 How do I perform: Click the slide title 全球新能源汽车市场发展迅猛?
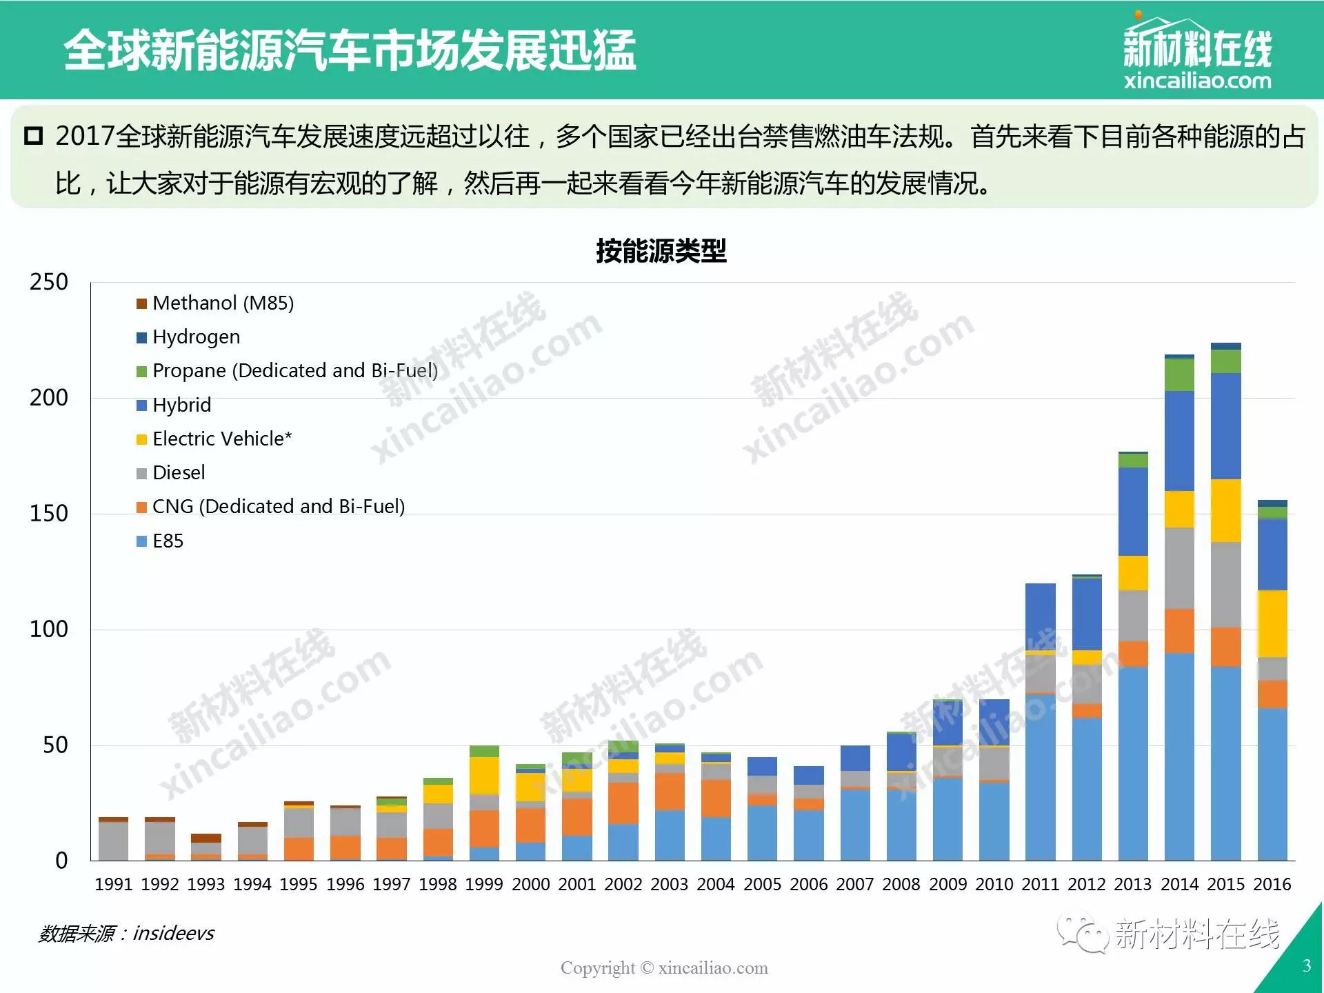(x=350, y=50)
